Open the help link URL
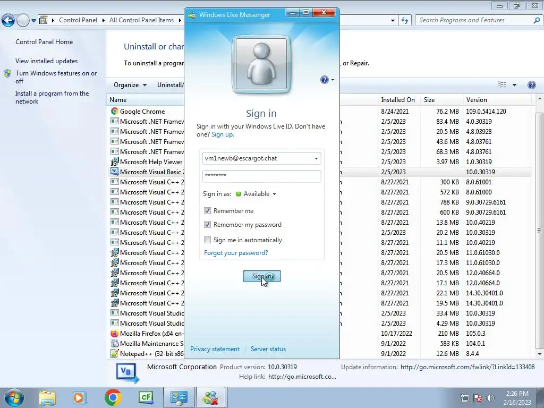 (302, 377)
